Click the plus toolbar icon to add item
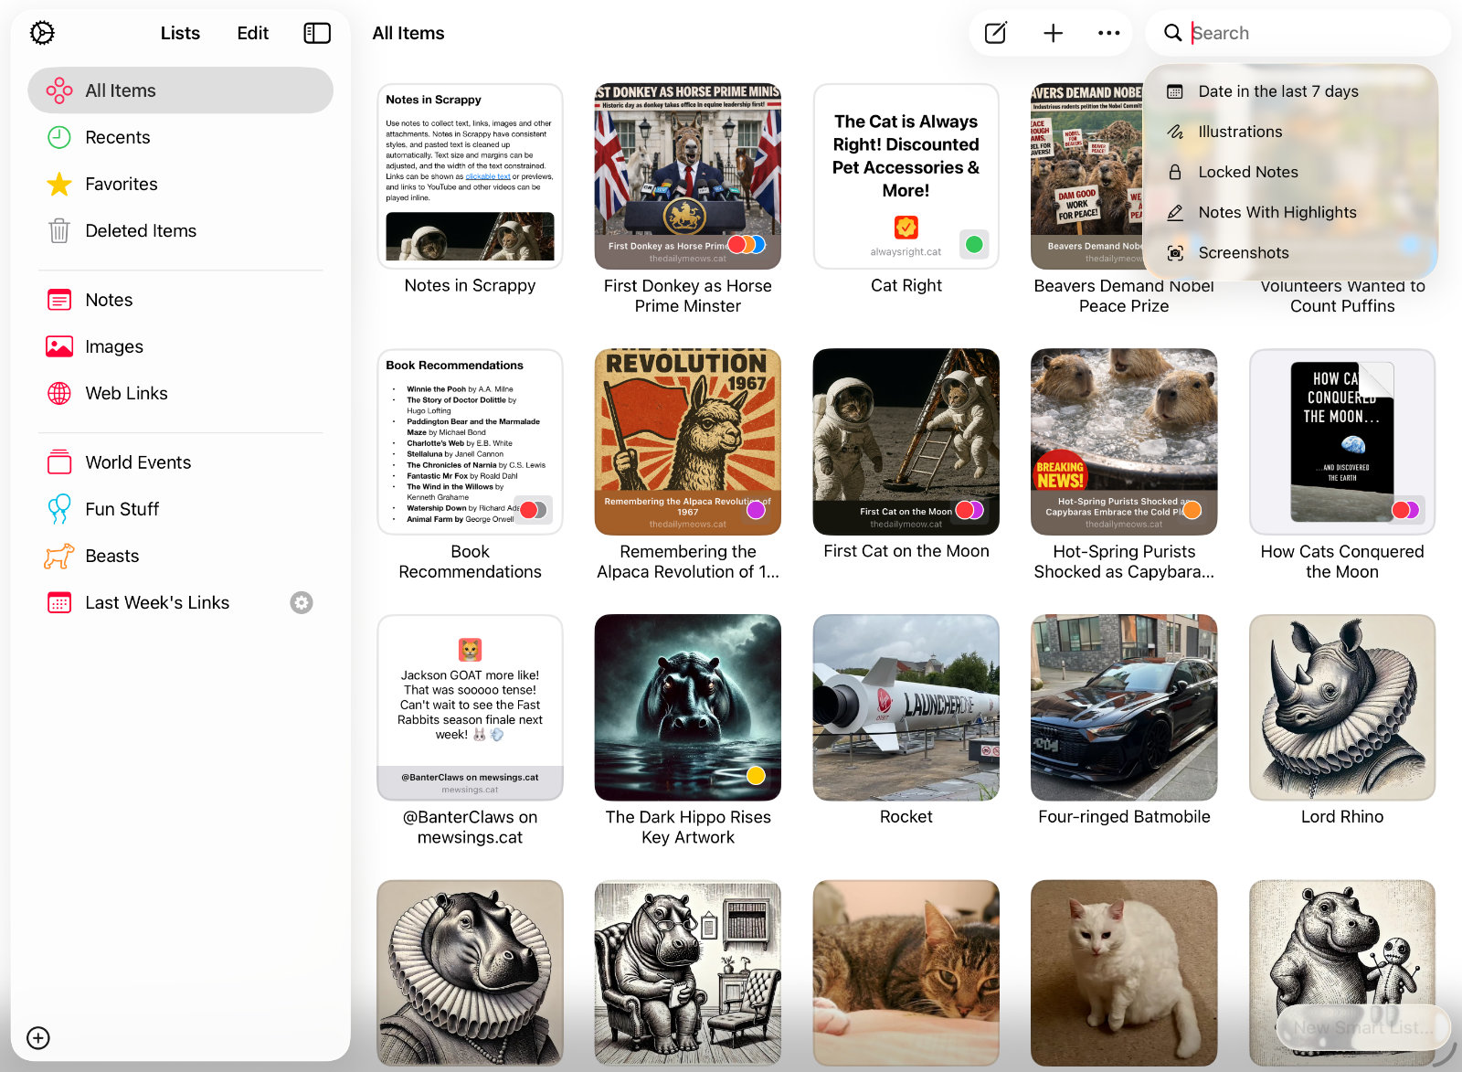This screenshot has width=1462, height=1072. pyautogui.click(x=1053, y=32)
